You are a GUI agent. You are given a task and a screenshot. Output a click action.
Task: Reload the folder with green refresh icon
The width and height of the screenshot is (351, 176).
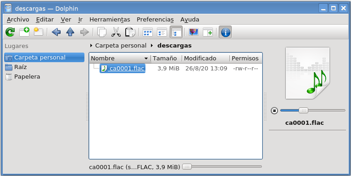tap(10, 32)
